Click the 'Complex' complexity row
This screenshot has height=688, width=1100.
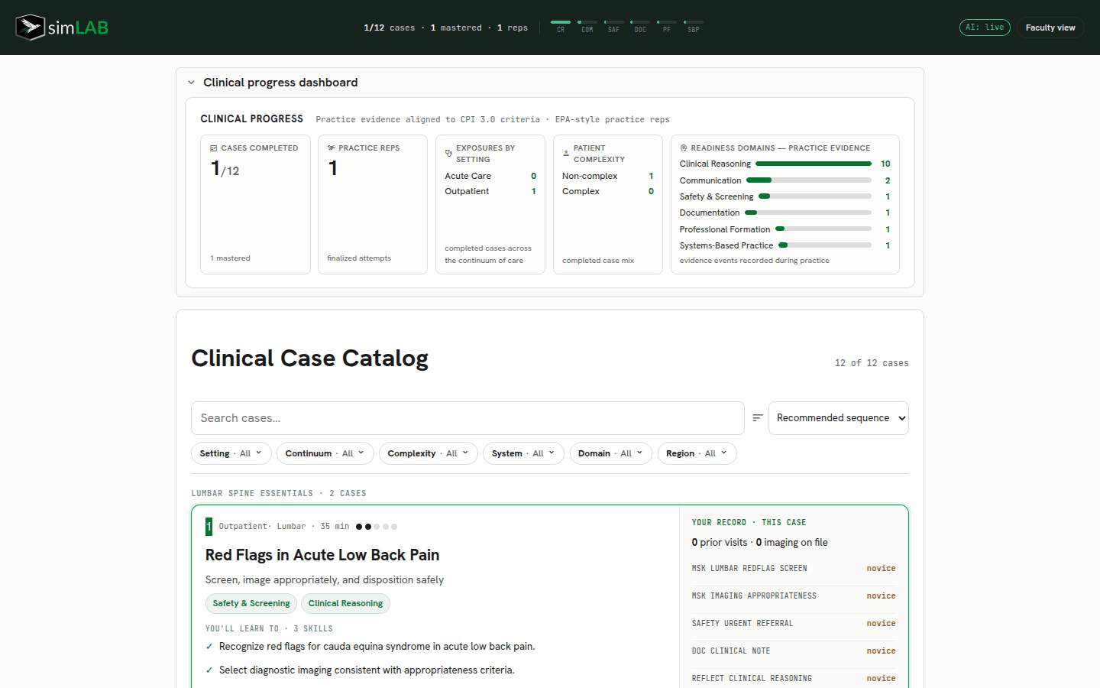pos(608,192)
